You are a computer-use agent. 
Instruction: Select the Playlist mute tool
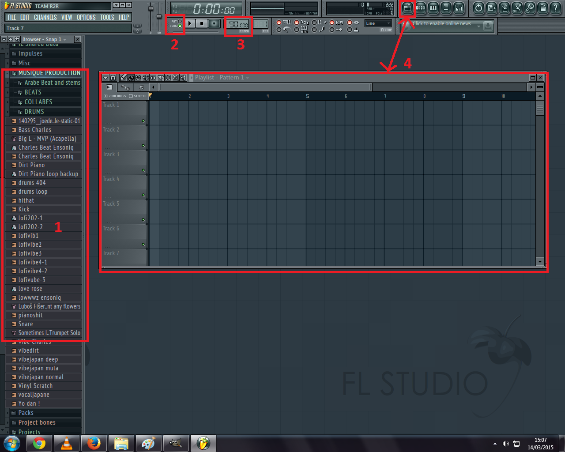point(146,78)
